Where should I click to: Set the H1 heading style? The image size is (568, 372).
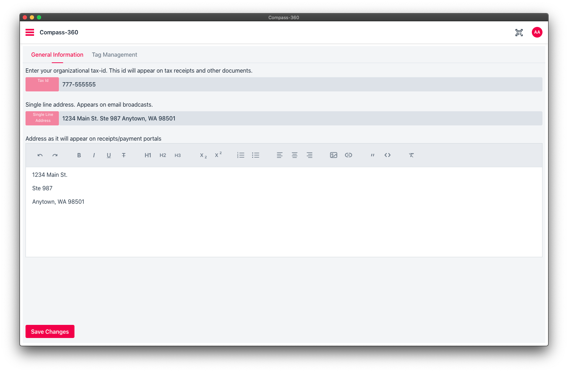pyautogui.click(x=148, y=155)
